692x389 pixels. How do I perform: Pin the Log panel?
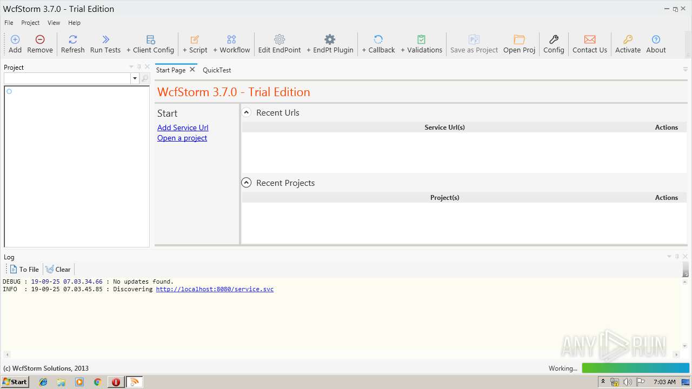[x=677, y=257]
